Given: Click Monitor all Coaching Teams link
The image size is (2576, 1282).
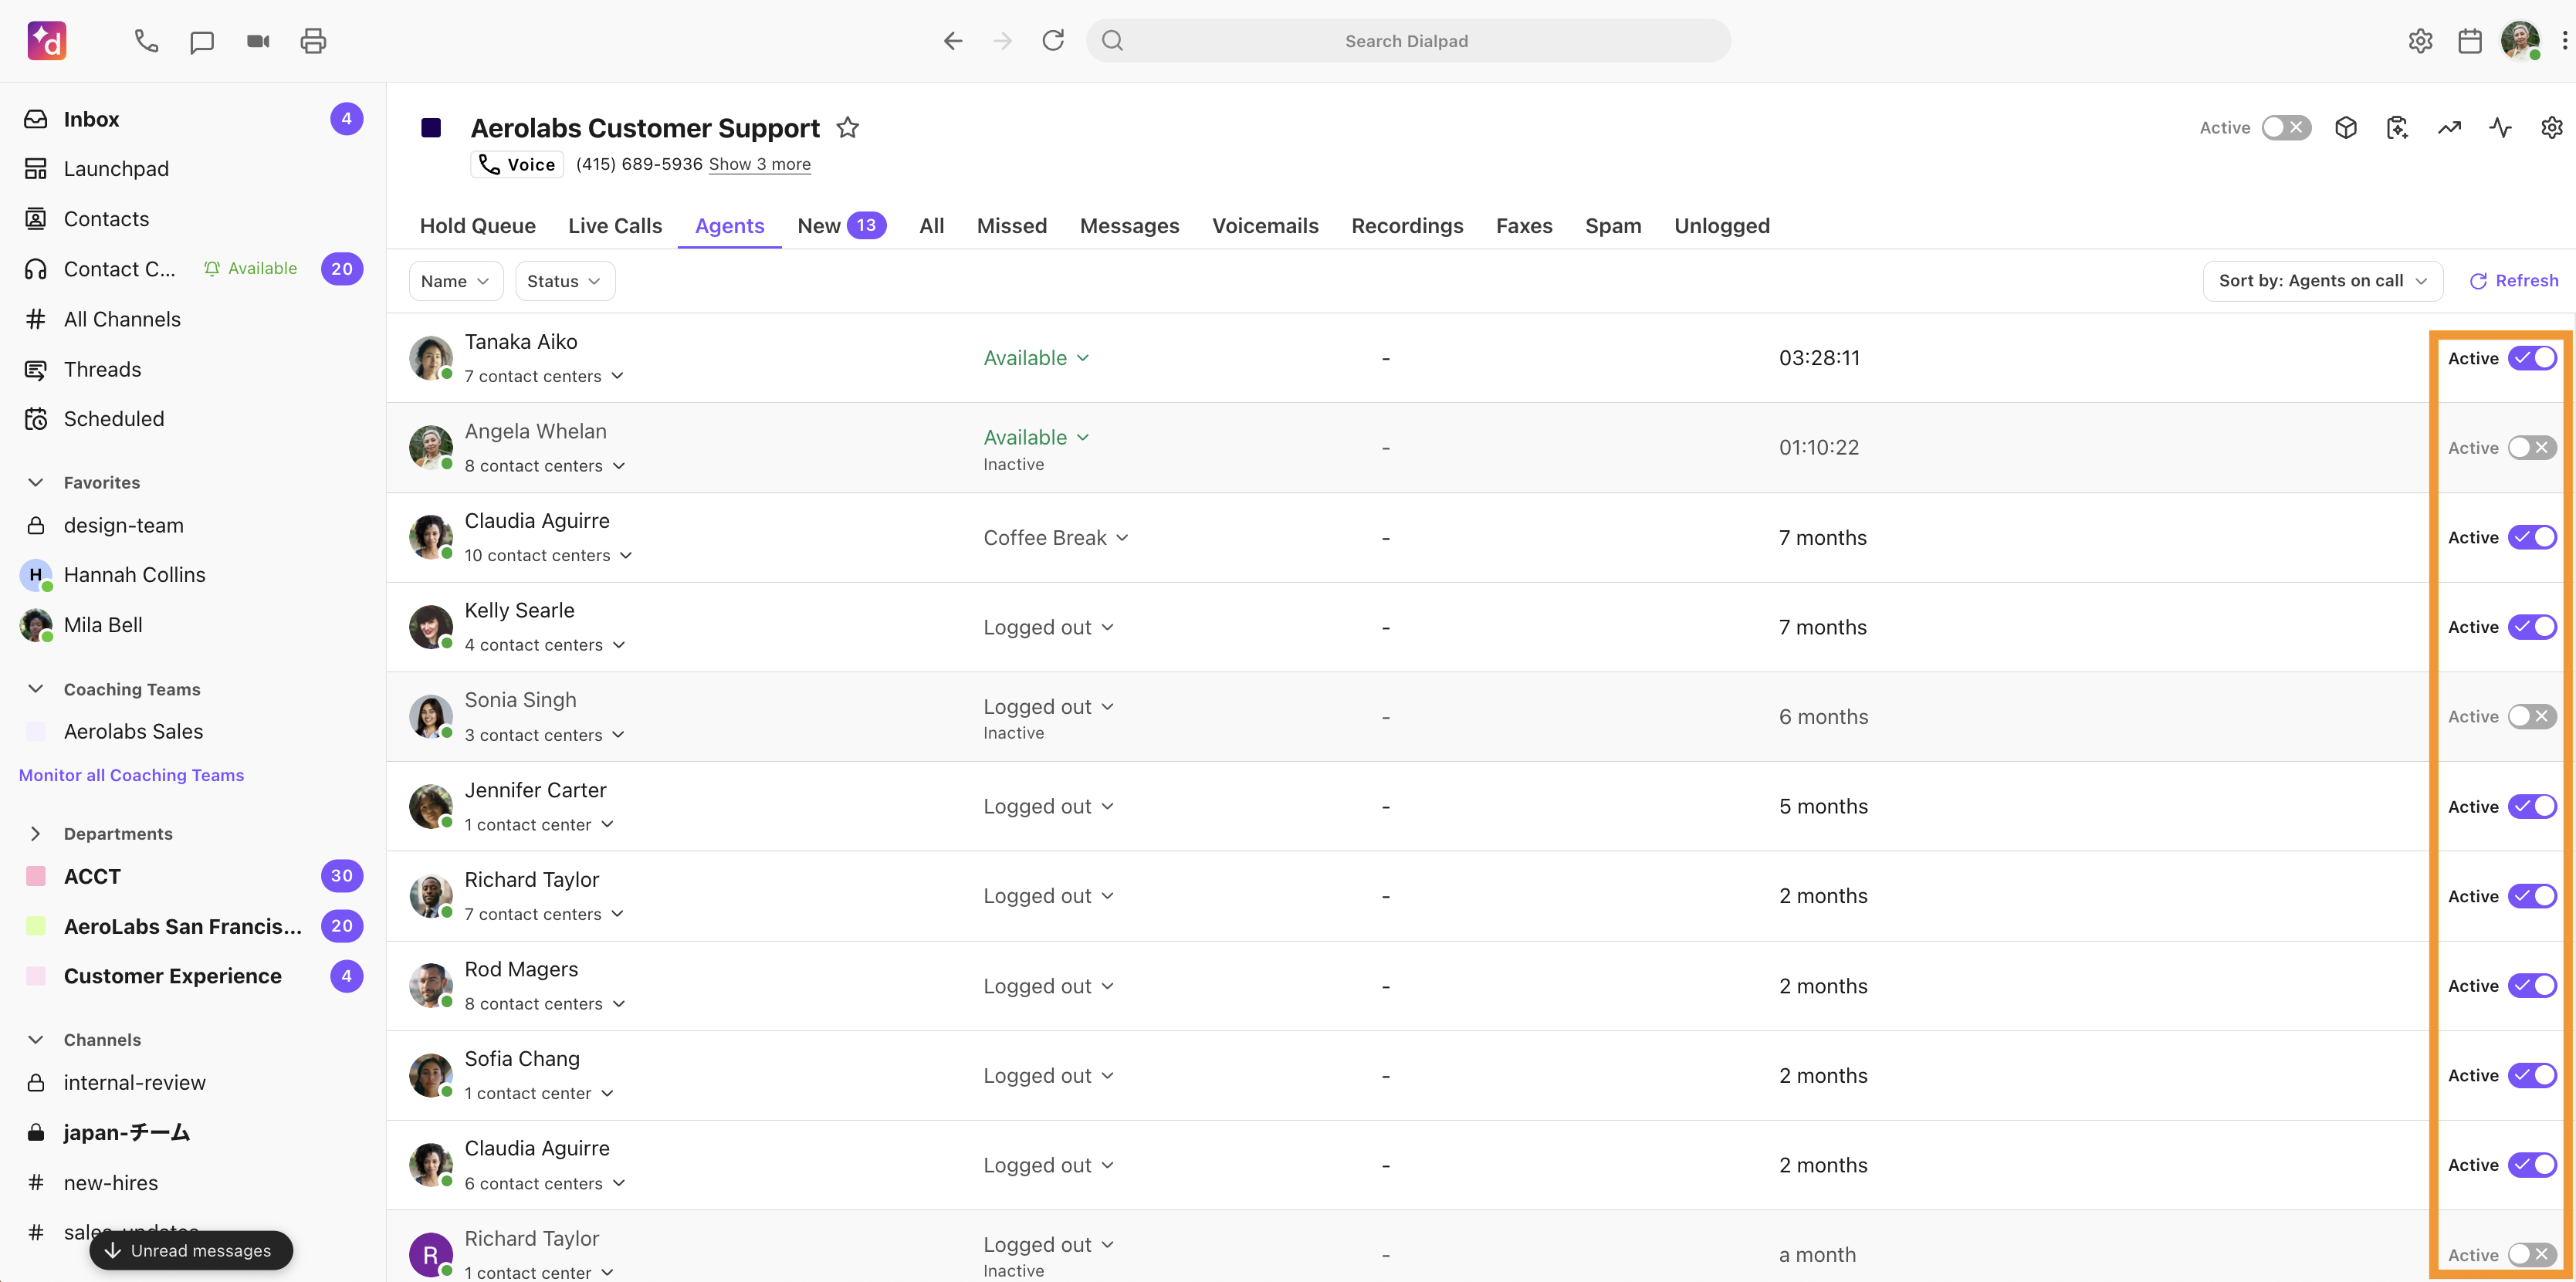Looking at the screenshot, I should point(131,775).
